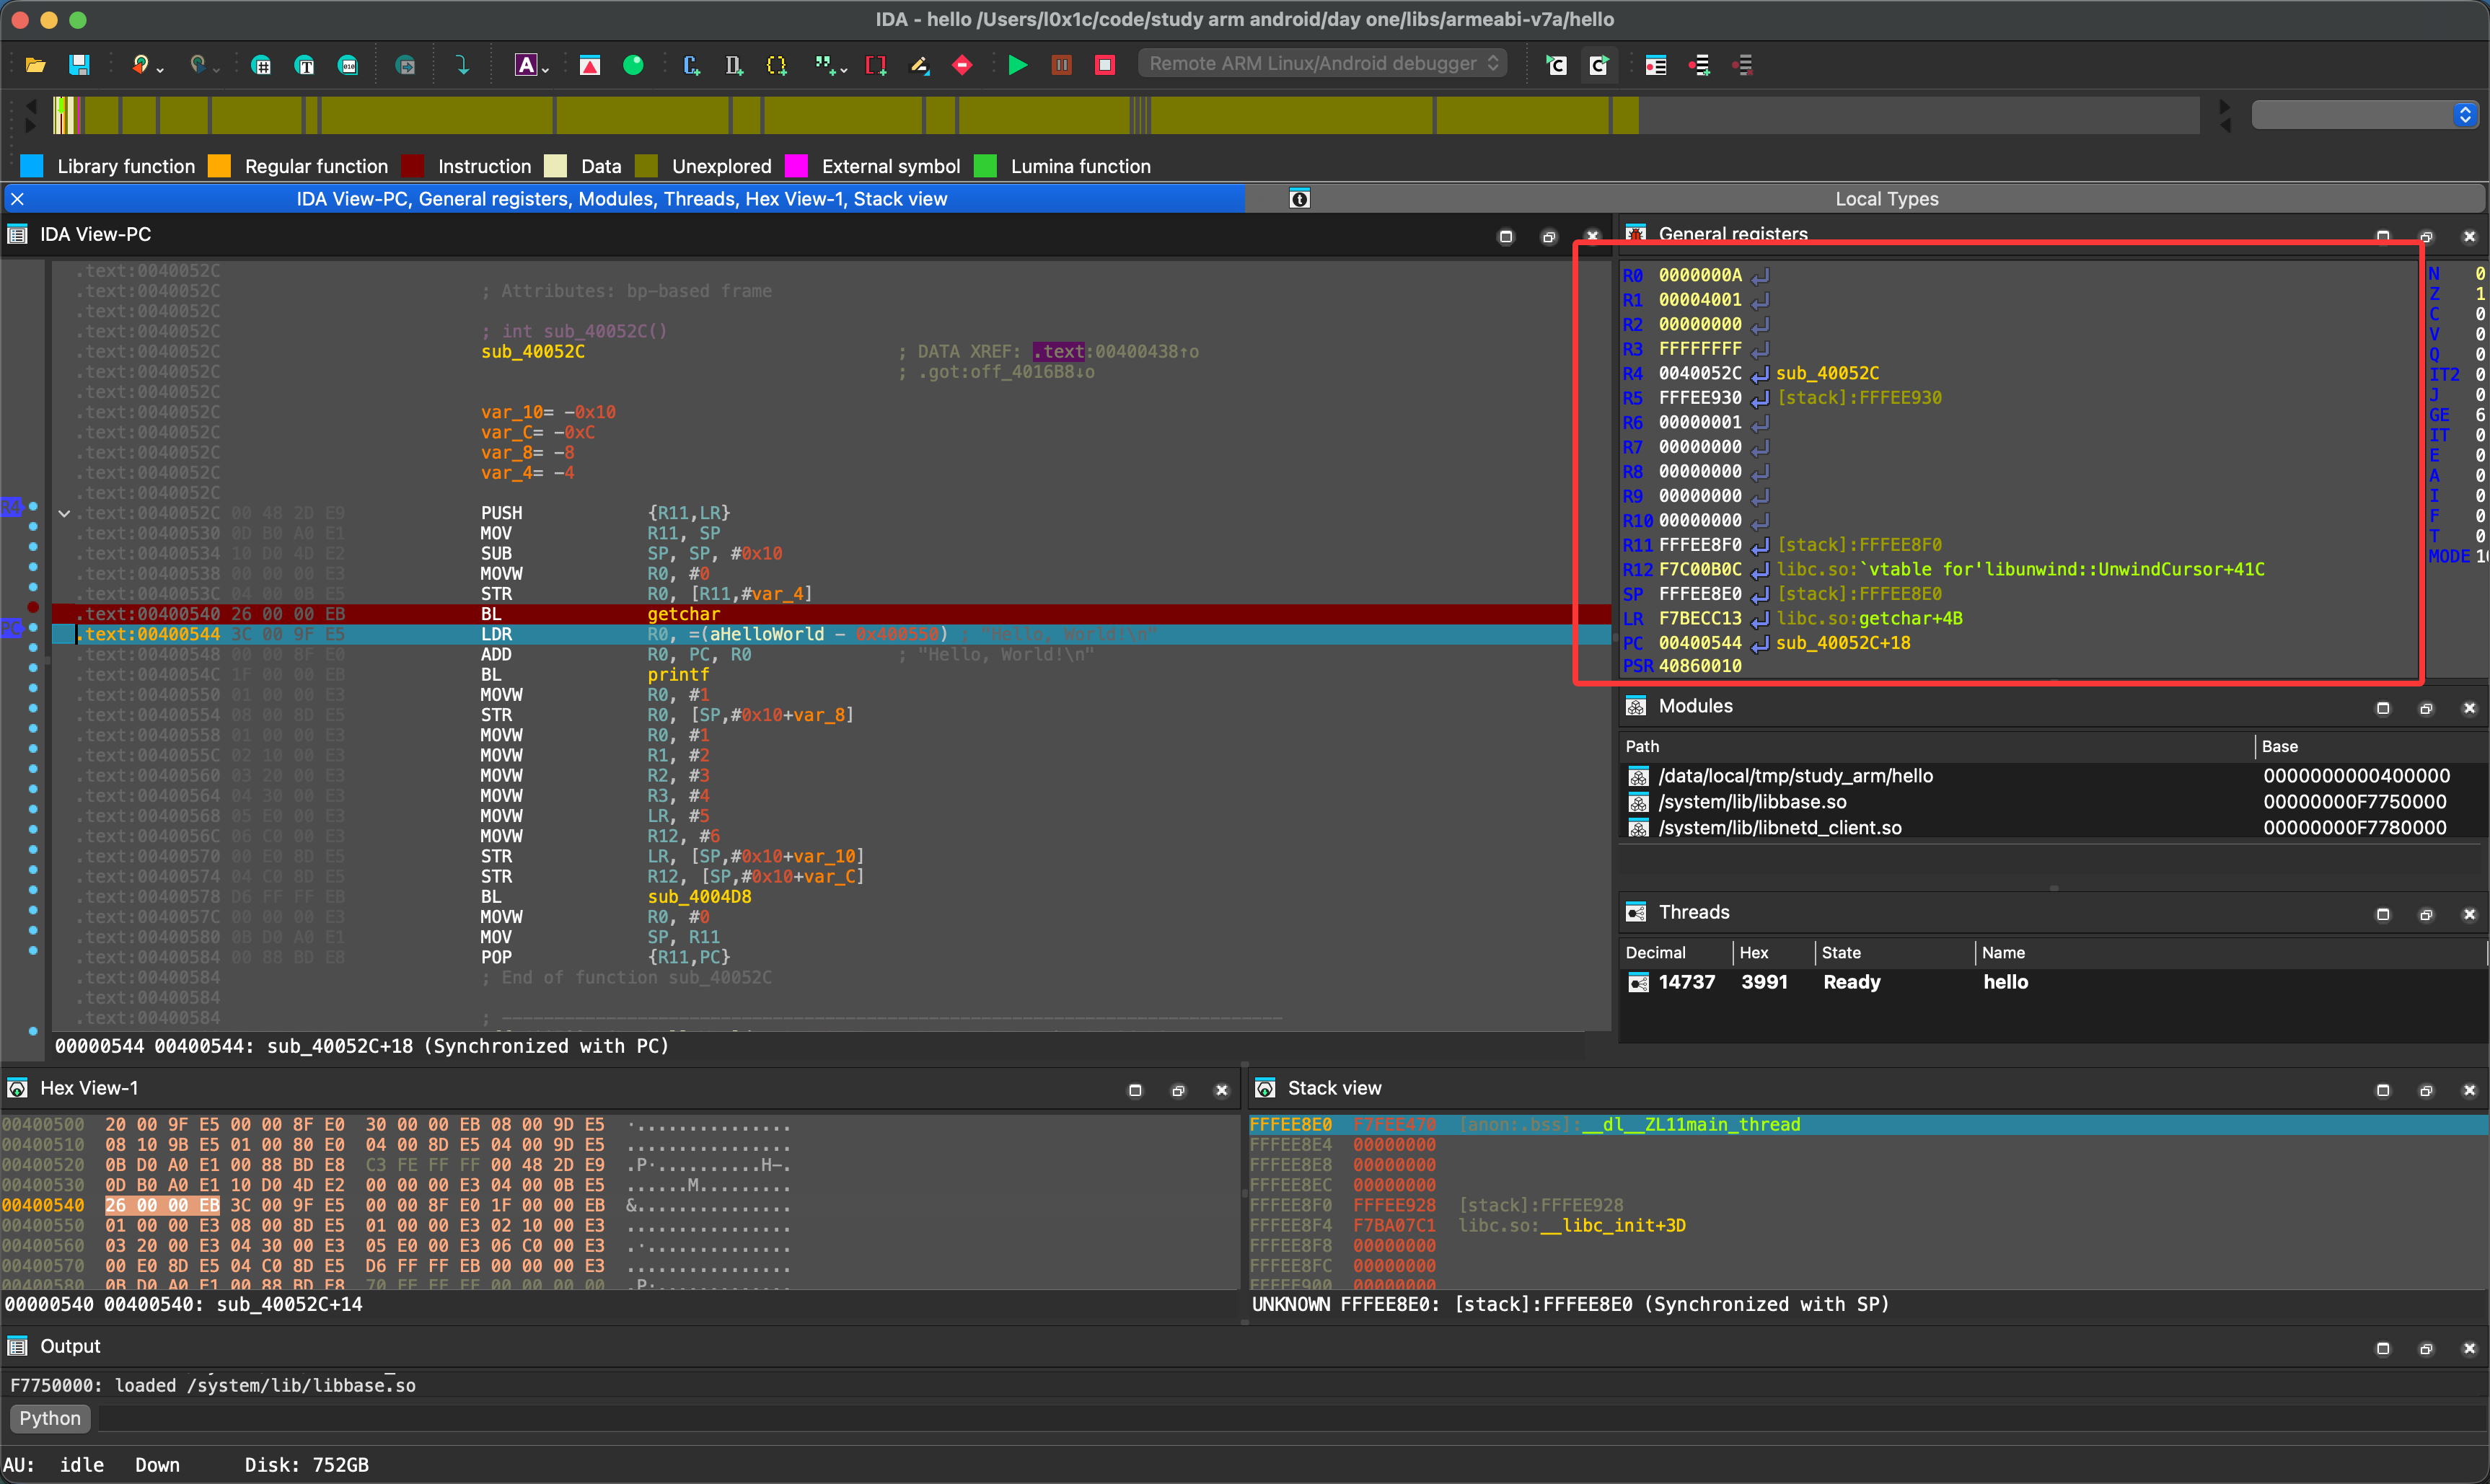Click the text search 'T' icon
The height and width of the screenshot is (1484, 2490).
pyautogui.click(x=305, y=65)
